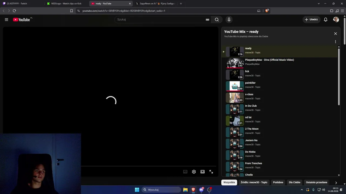Image resolution: width=346 pixels, height=194 pixels.
Task: Show hidden system tray icons
Action: pos(302,190)
